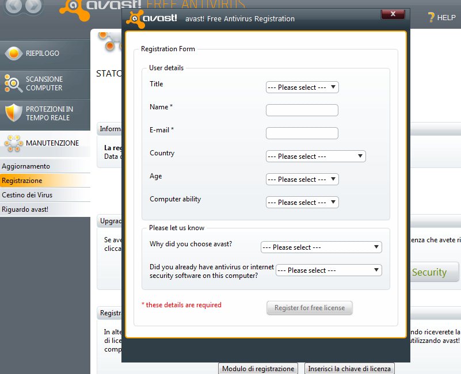
Task: Click the 'Registration Form' heading
Action: click(168, 49)
